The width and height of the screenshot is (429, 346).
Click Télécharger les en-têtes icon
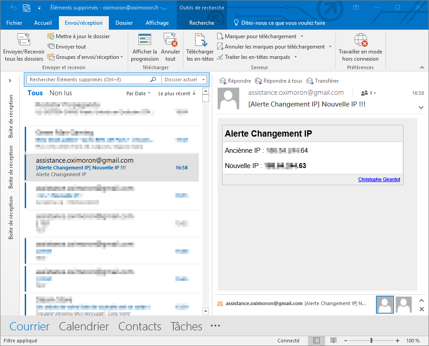[x=200, y=40]
